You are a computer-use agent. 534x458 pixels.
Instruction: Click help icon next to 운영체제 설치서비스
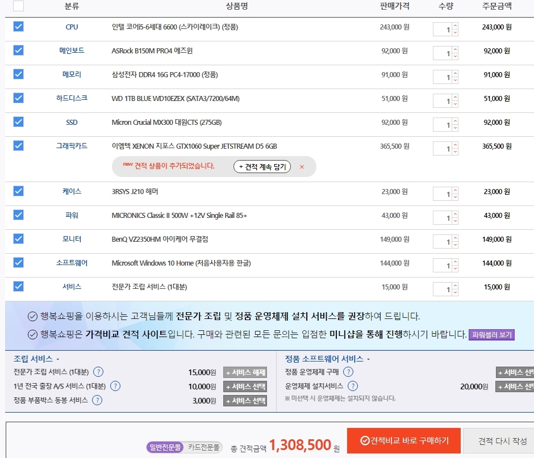(x=353, y=386)
